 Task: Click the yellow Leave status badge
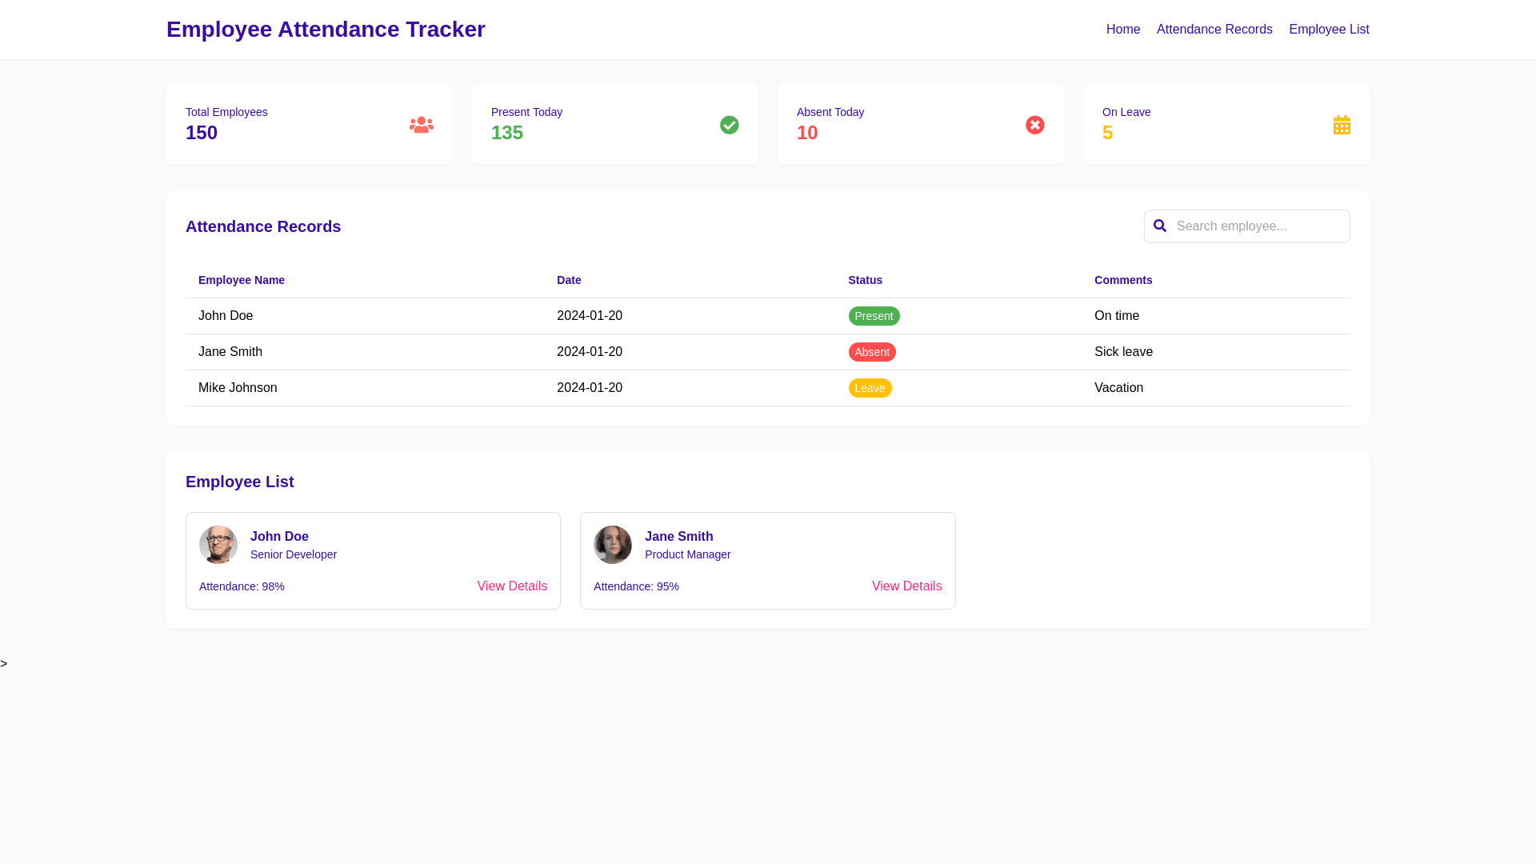[x=870, y=388]
